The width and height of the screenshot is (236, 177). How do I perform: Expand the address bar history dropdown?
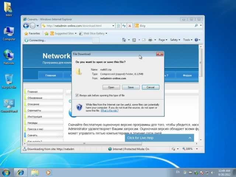(113, 26)
